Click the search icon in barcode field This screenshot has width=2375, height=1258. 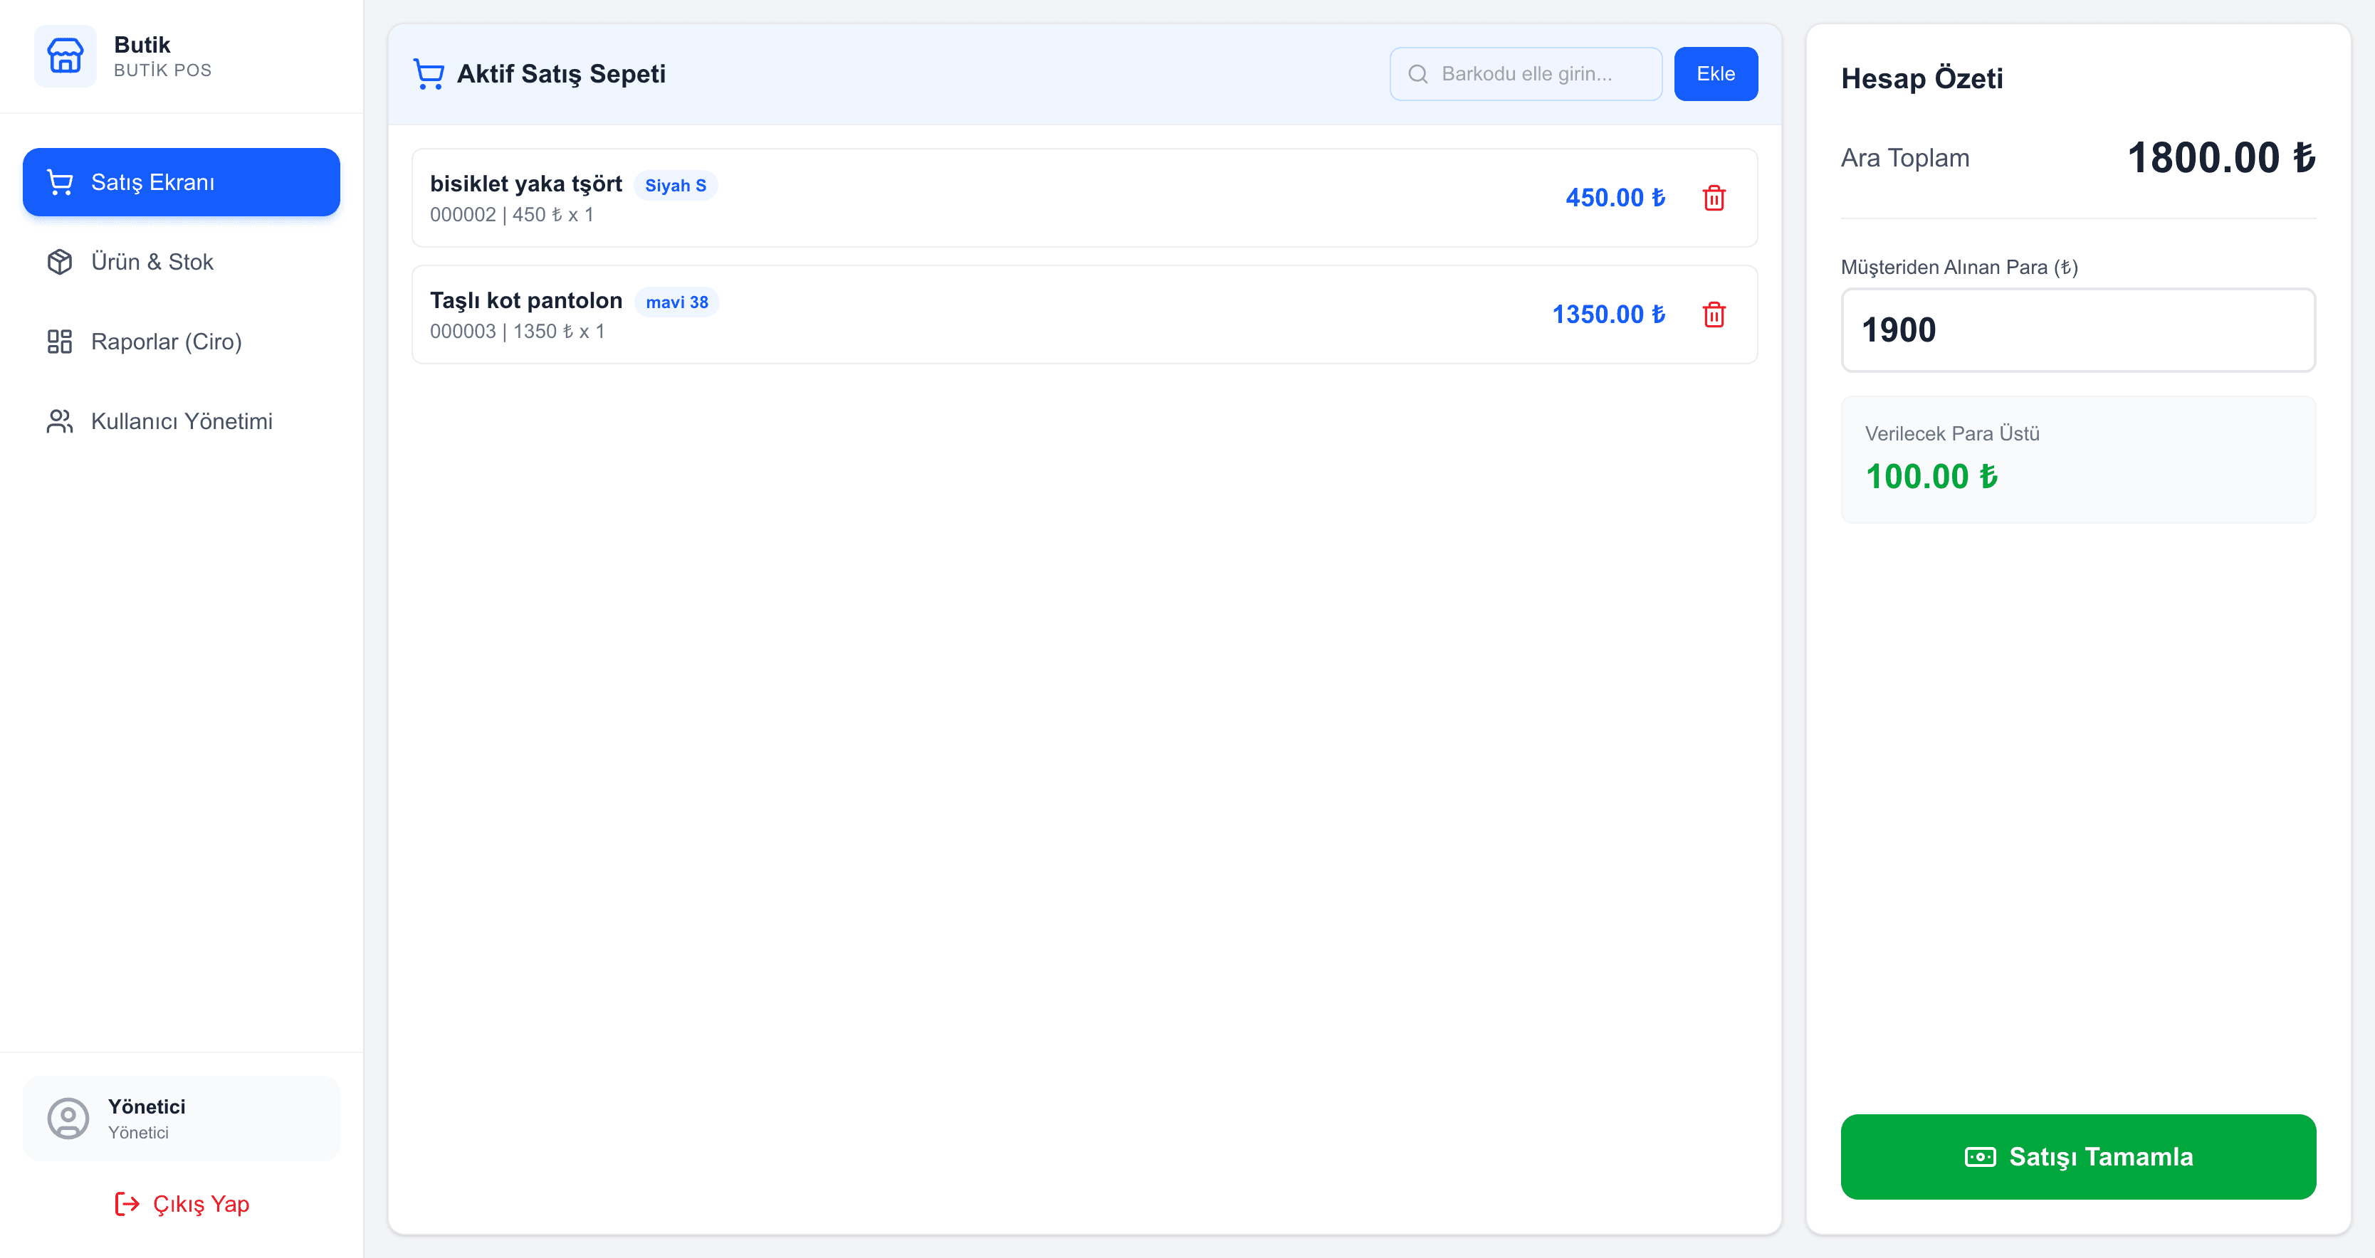[1418, 74]
